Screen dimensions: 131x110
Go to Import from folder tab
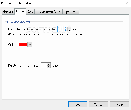point(49,12)
